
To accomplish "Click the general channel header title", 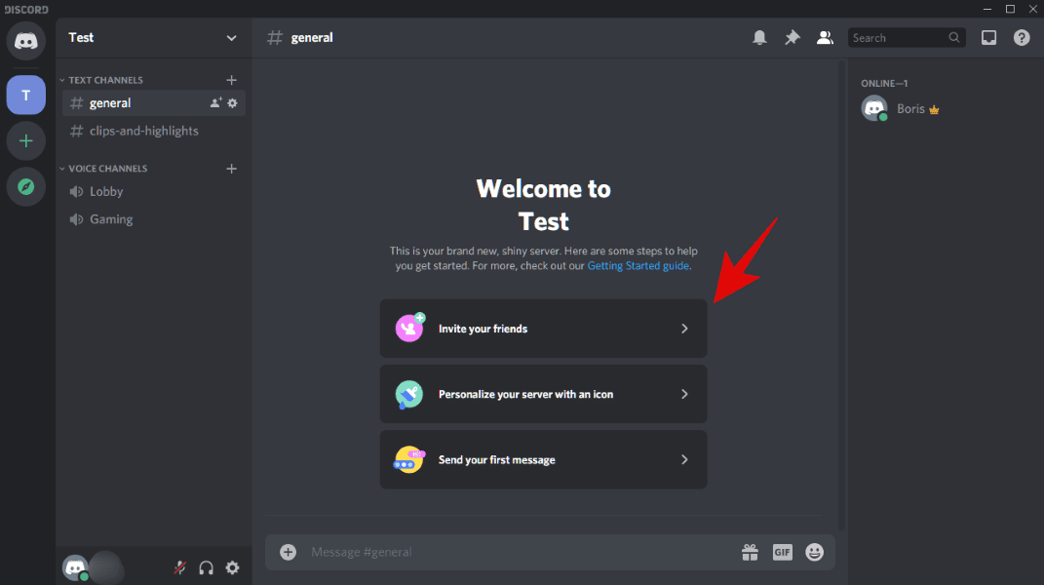I will click(x=312, y=37).
